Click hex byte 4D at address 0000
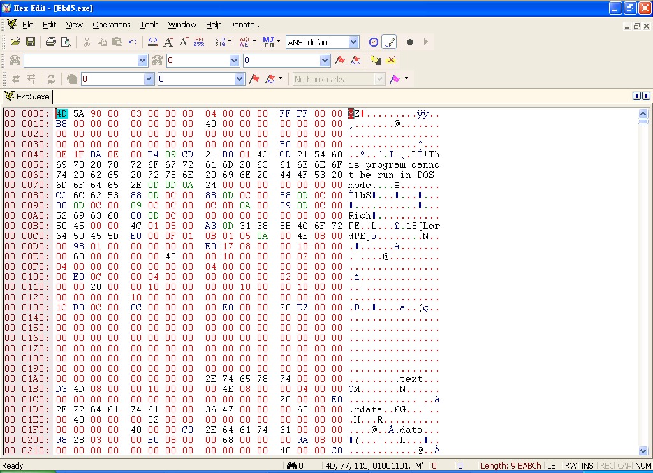The width and height of the screenshot is (653, 473). tap(61, 113)
